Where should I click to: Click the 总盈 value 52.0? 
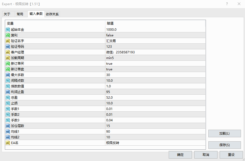tap(109, 98)
